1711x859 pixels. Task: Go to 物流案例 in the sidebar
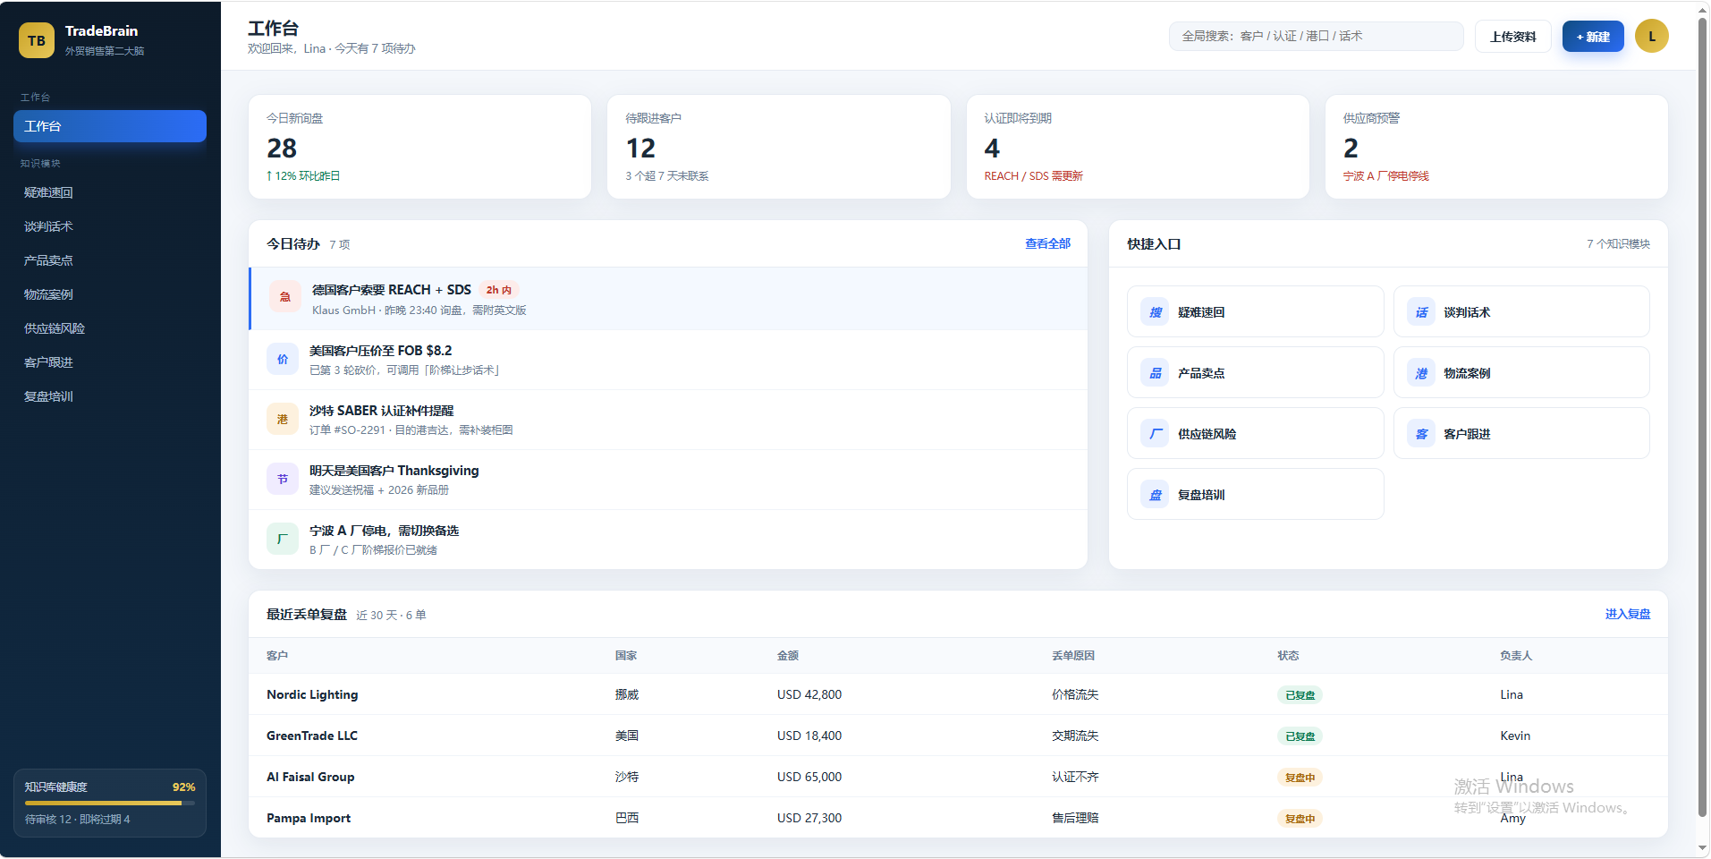[x=110, y=294]
